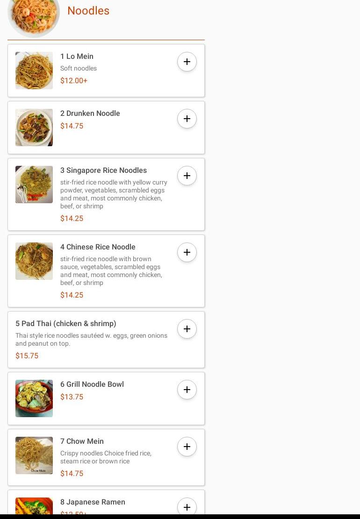Select the Noodles category header image
The width and height of the screenshot is (360, 519).
click(34, 14)
